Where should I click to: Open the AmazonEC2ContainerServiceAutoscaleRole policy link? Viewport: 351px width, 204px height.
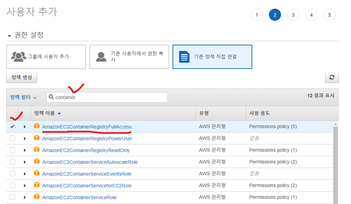pos(90,162)
